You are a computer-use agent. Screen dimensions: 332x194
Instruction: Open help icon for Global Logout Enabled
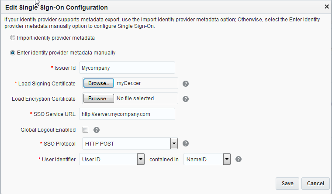click(97, 129)
